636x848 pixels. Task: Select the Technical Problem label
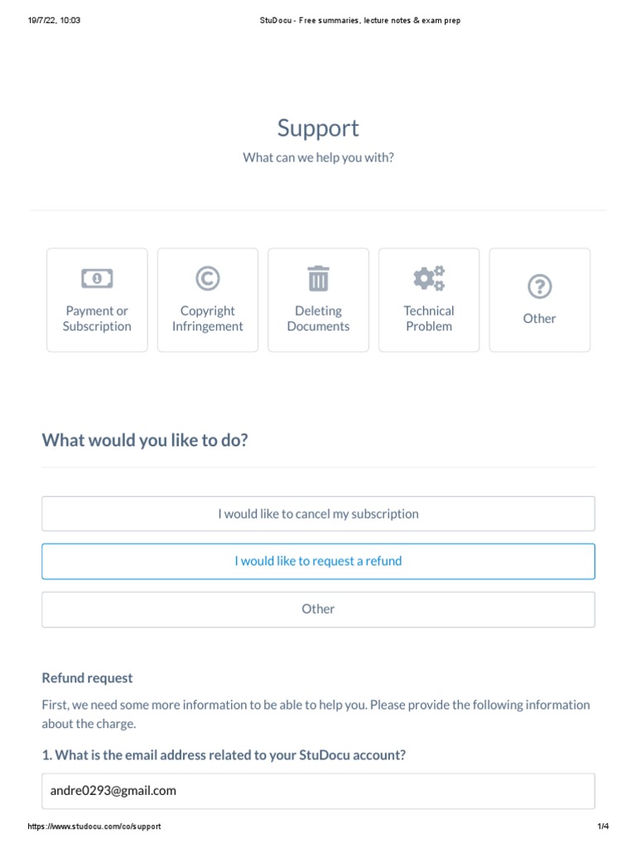click(x=429, y=319)
